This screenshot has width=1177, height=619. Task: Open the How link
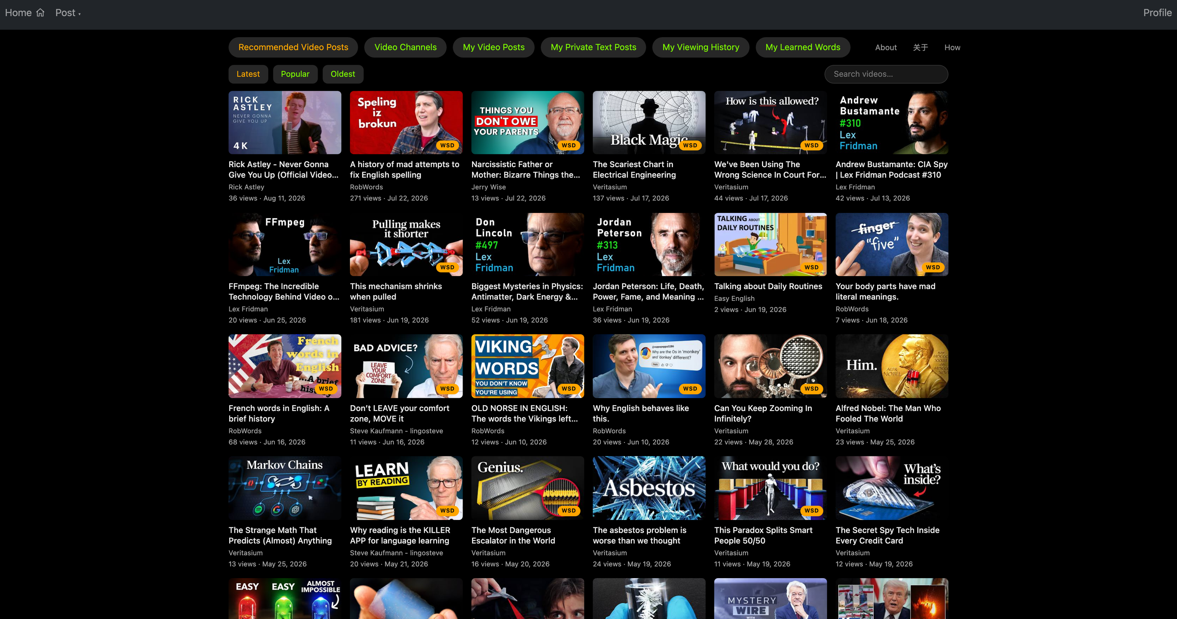952,47
